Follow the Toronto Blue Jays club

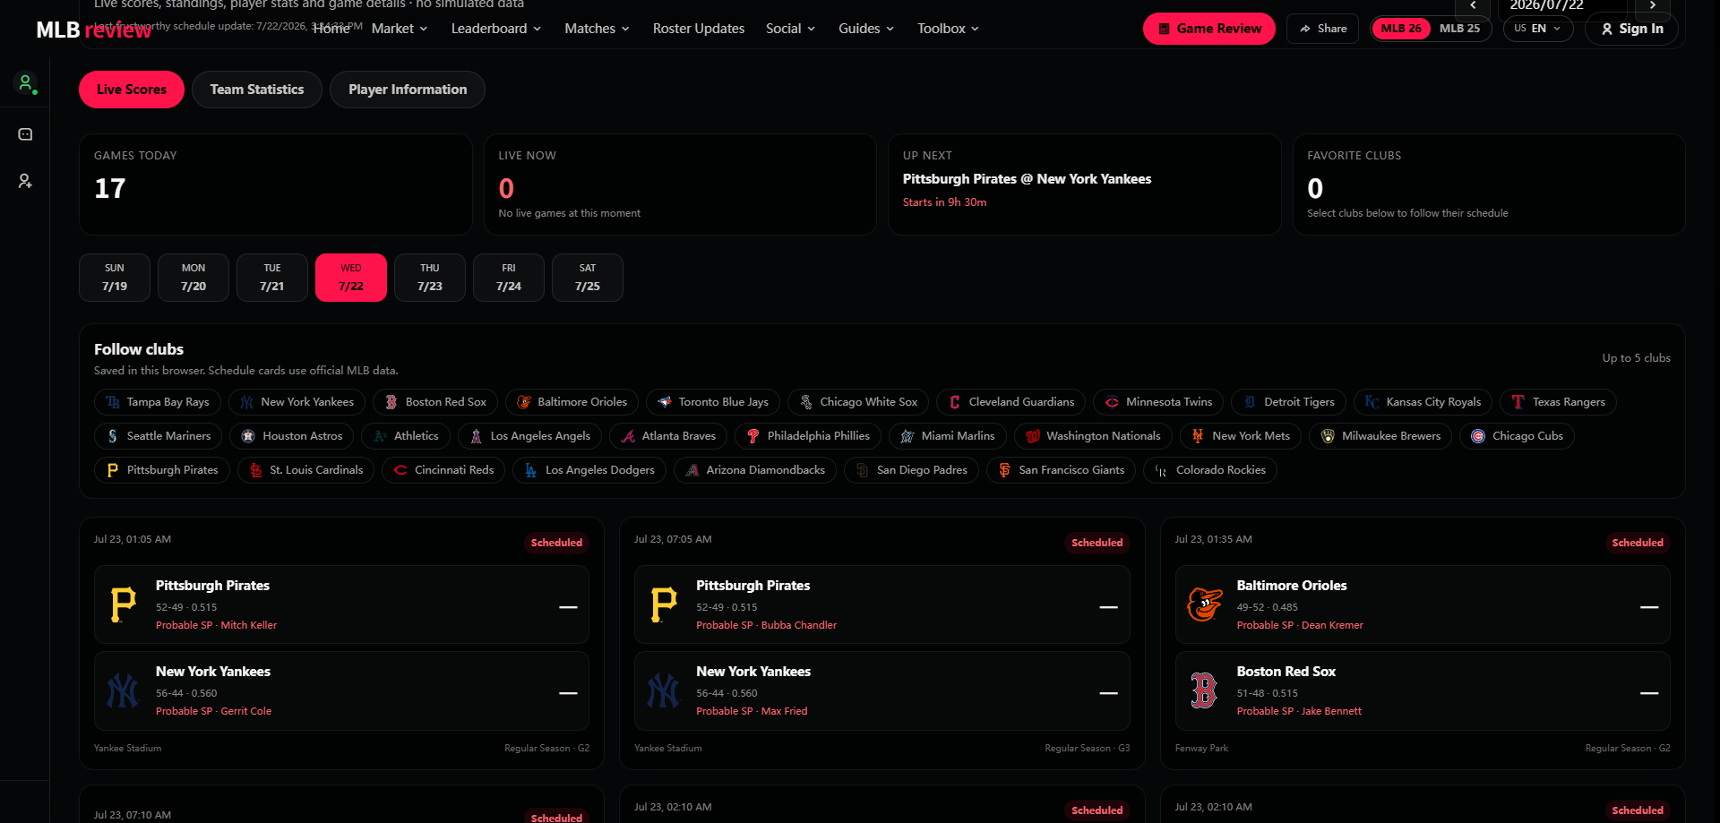point(713,402)
